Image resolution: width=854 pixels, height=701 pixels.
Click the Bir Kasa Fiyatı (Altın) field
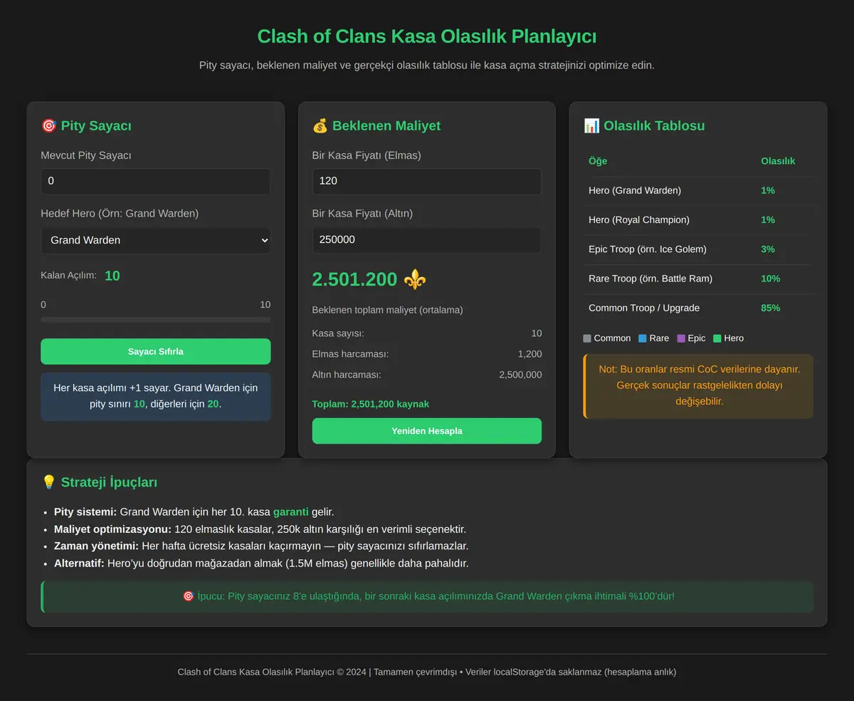point(427,239)
